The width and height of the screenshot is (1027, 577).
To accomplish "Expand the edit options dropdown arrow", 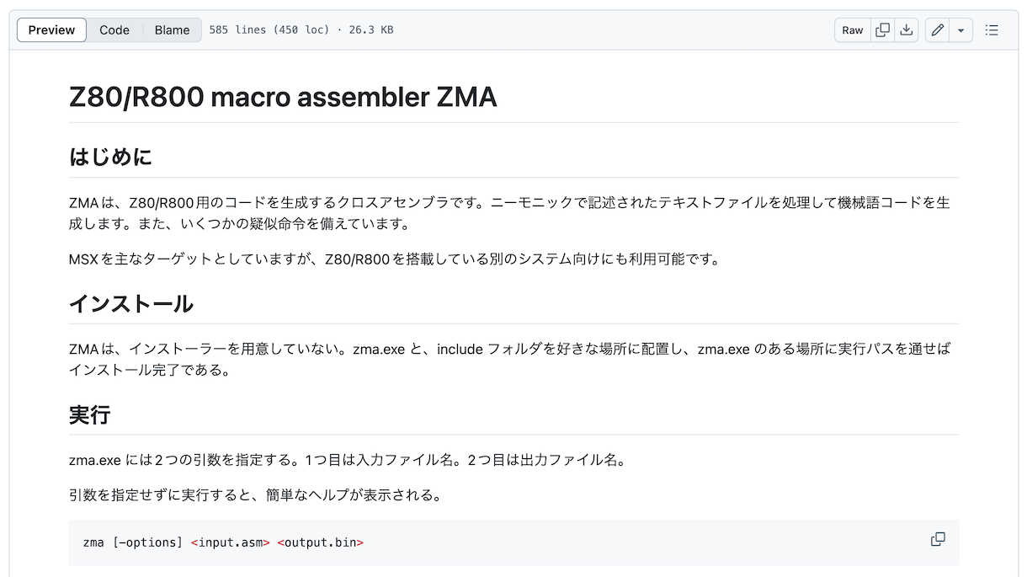I will tap(960, 30).
